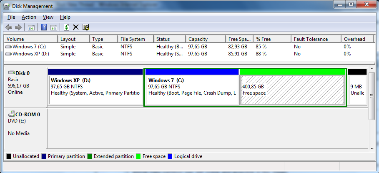The height and width of the screenshot is (173, 379).
Task: Close the Disk Management window
Action: click(x=366, y=4)
